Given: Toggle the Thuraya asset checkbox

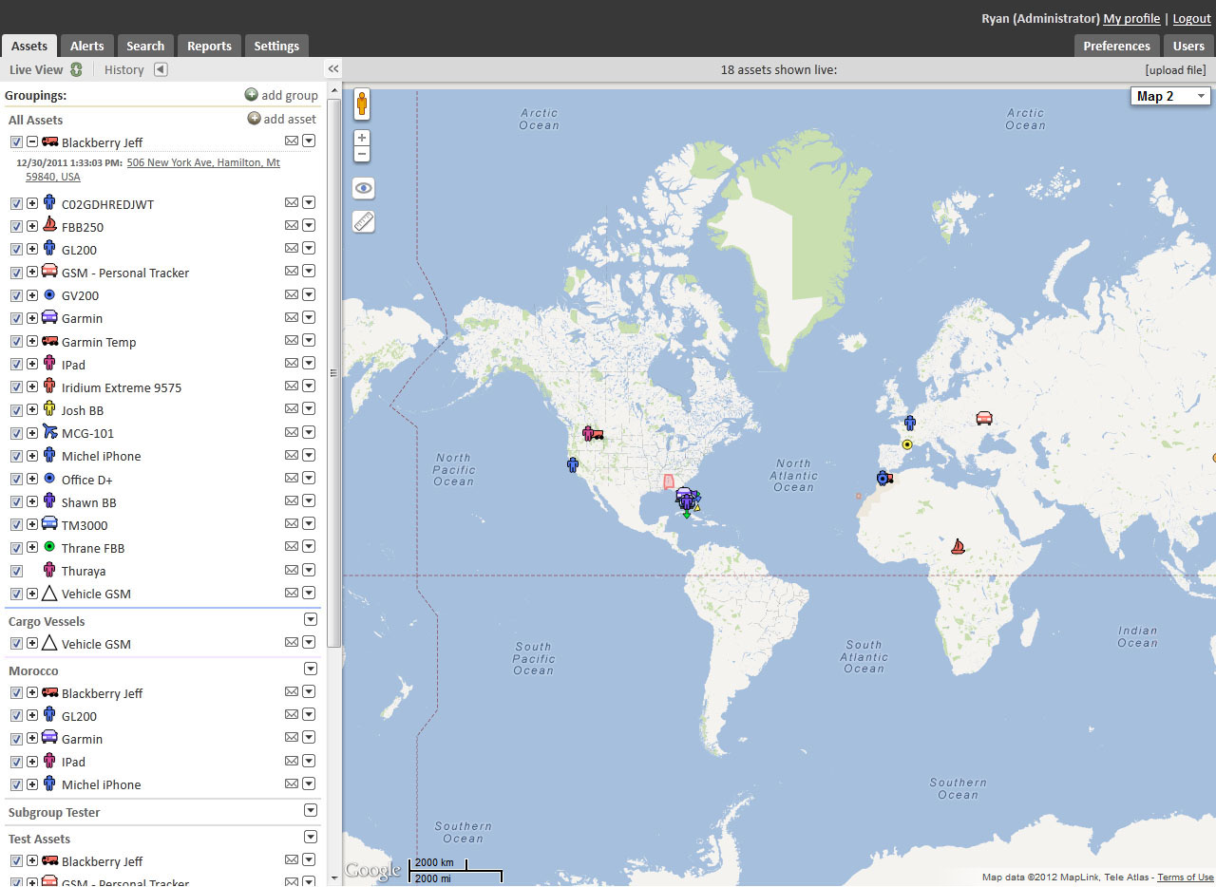Looking at the screenshot, I should click(16, 571).
